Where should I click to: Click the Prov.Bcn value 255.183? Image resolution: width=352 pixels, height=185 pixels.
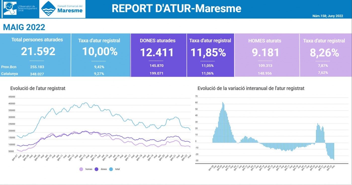37,67
